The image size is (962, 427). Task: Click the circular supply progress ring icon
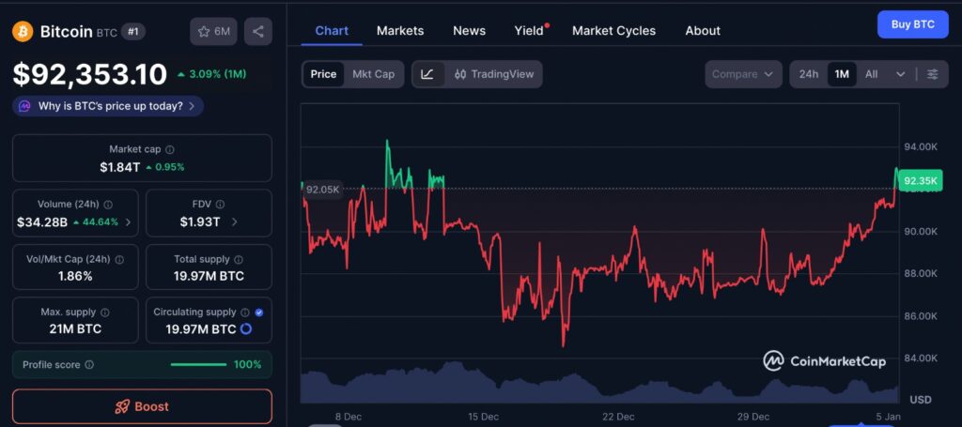click(245, 329)
